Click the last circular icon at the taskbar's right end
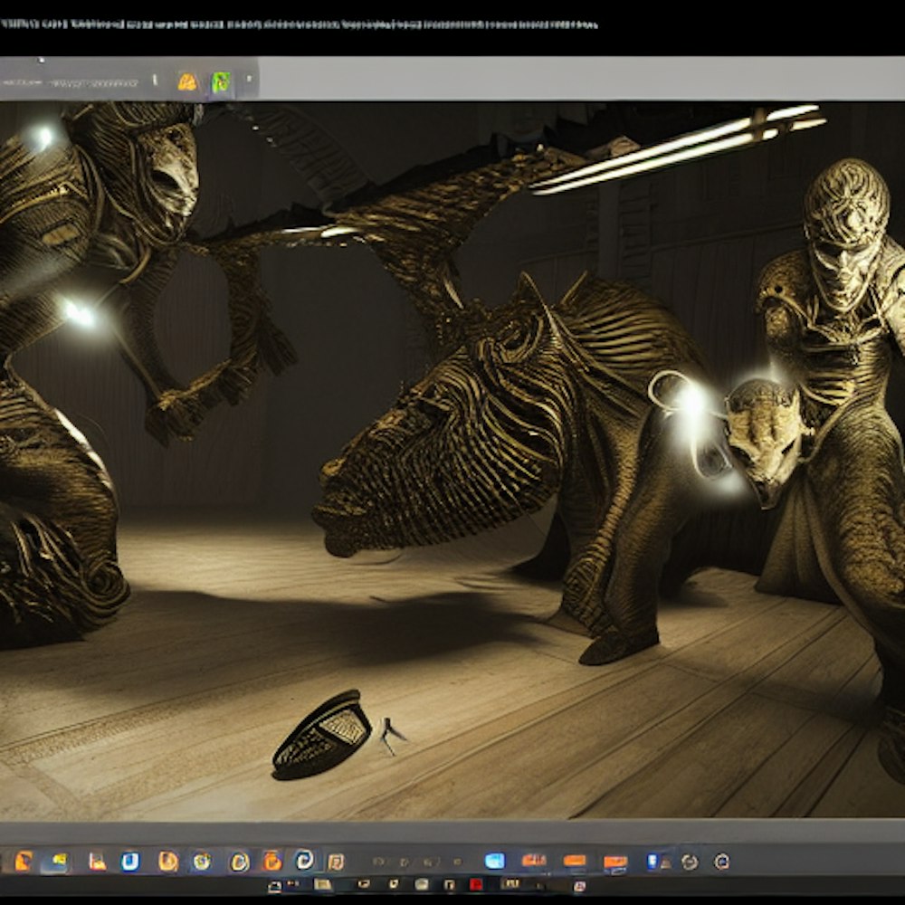The image size is (905, 905). click(x=721, y=861)
